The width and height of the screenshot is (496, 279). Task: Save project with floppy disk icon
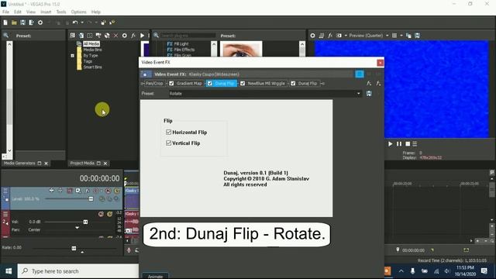tap(22, 22)
